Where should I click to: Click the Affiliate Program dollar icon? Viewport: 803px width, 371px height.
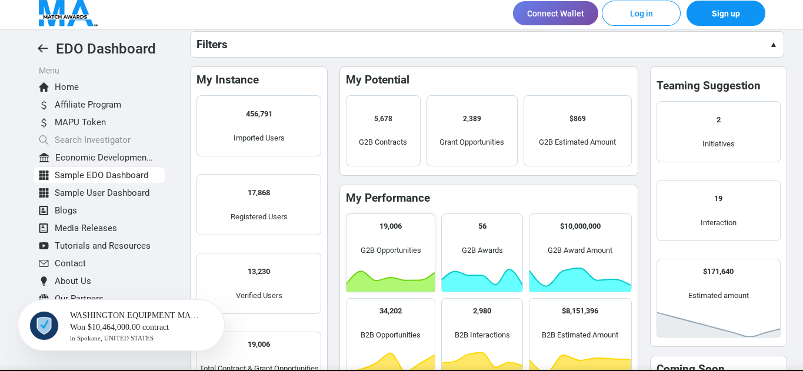click(44, 105)
